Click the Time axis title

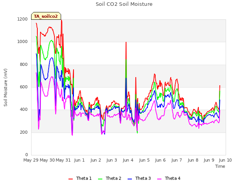coord(220,166)
